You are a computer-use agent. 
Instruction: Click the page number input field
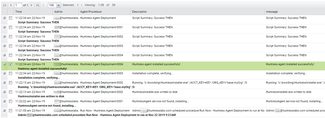click(18, 5)
